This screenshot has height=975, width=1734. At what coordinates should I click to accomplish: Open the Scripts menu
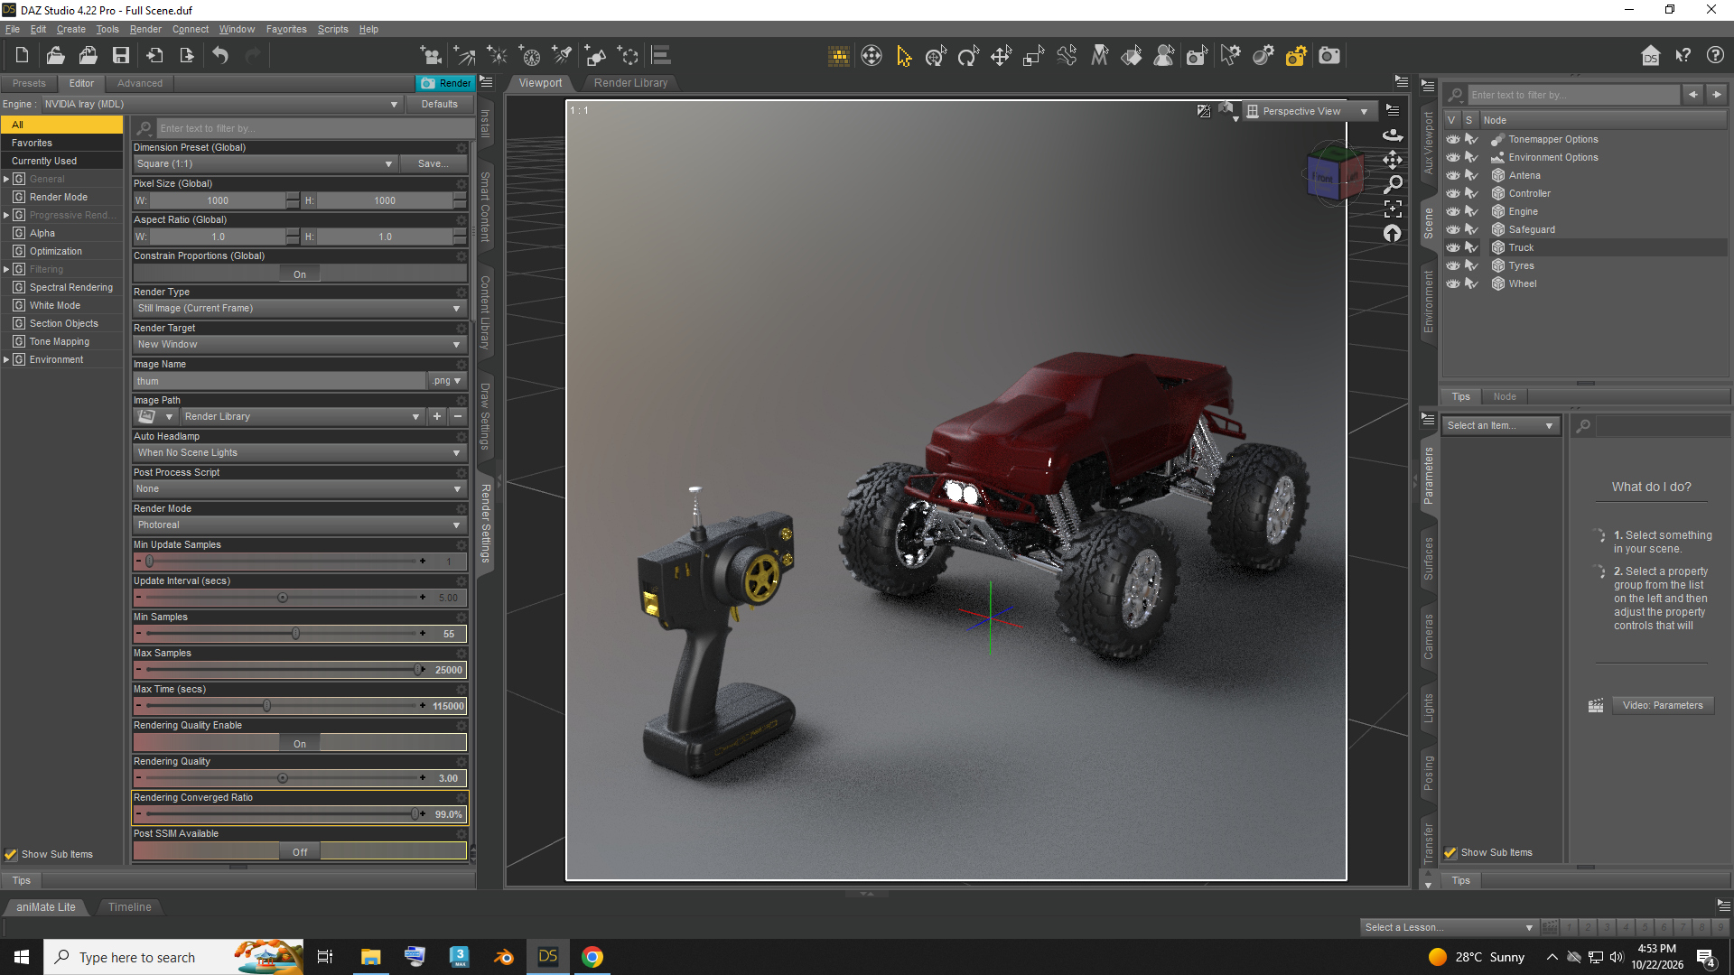point(332,29)
